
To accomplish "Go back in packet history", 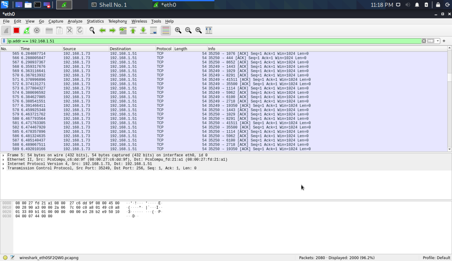I will click(x=102, y=31).
